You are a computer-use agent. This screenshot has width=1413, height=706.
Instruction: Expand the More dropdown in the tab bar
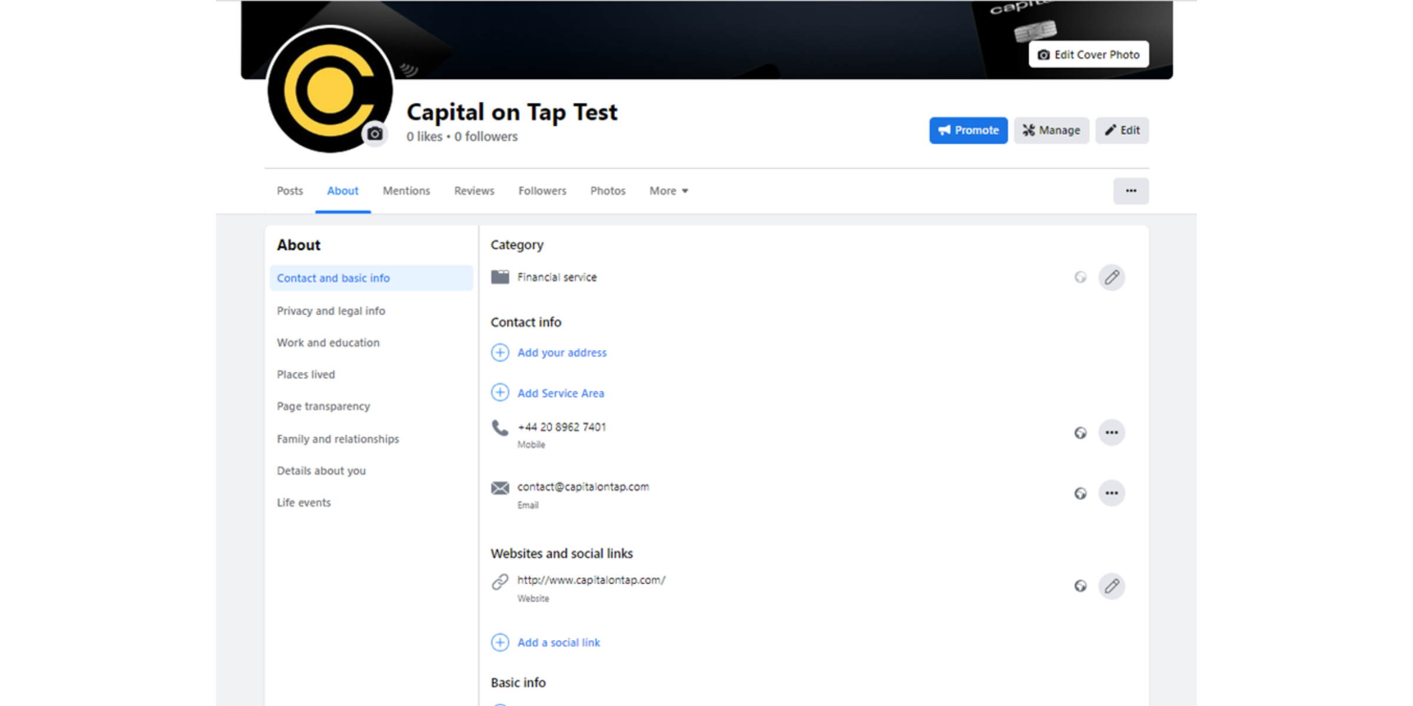pos(669,191)
